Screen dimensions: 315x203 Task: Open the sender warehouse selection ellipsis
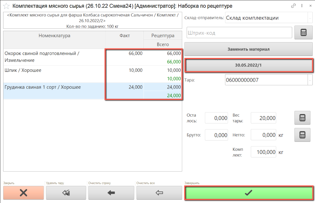pyautogui.click(x=310, y=18)
